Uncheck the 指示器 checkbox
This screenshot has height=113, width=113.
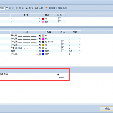pyautogui.click(x=58, y=74)
